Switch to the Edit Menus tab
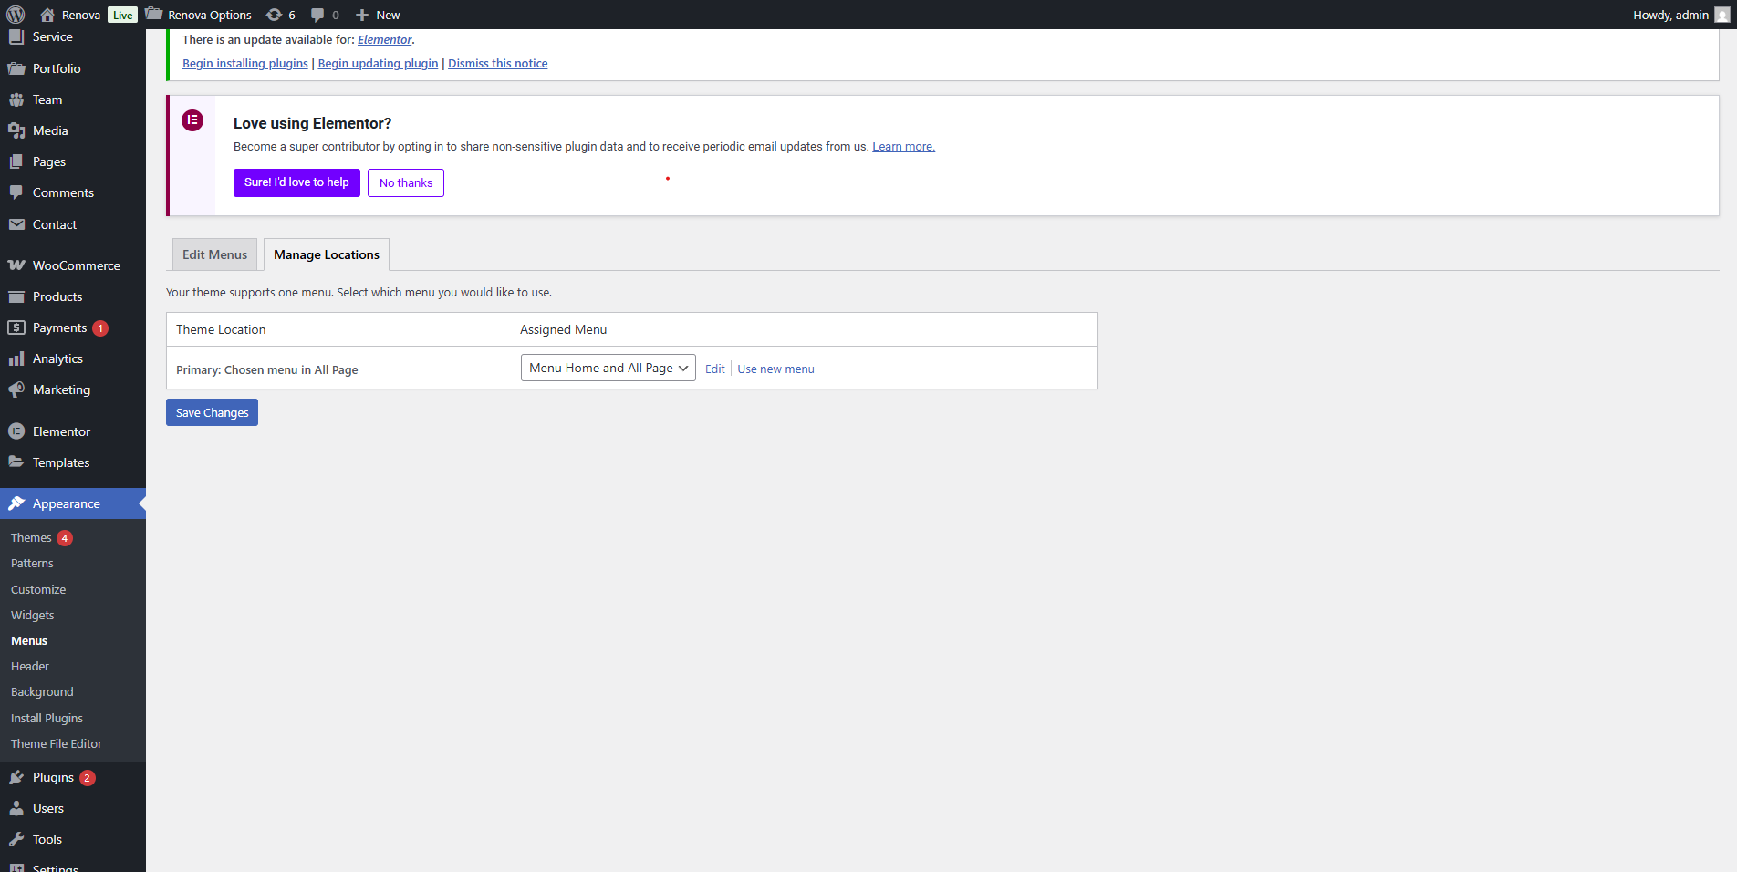The image size is (1737, 872). (214, 254)
